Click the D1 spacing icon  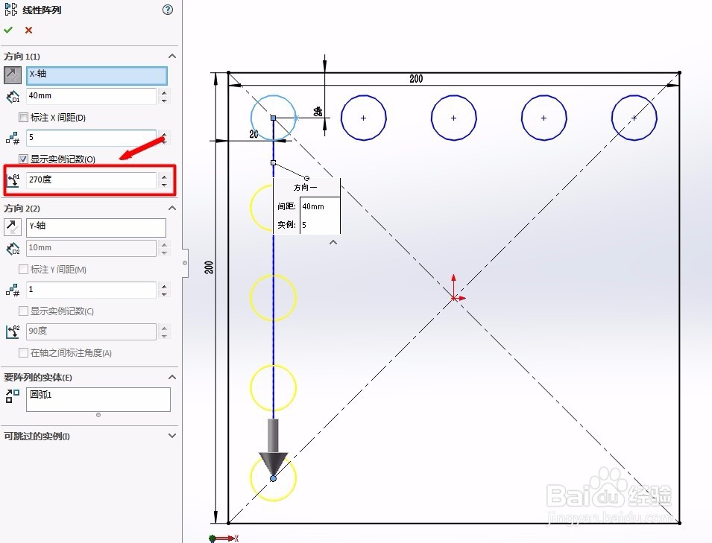[x=13, y=96]
